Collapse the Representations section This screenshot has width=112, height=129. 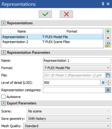pyautogui.click(x=4, y=23)
